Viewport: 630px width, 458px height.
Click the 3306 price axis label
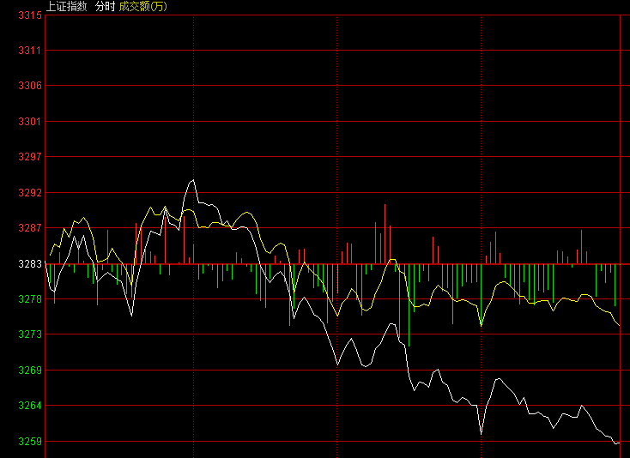[30, 86]
